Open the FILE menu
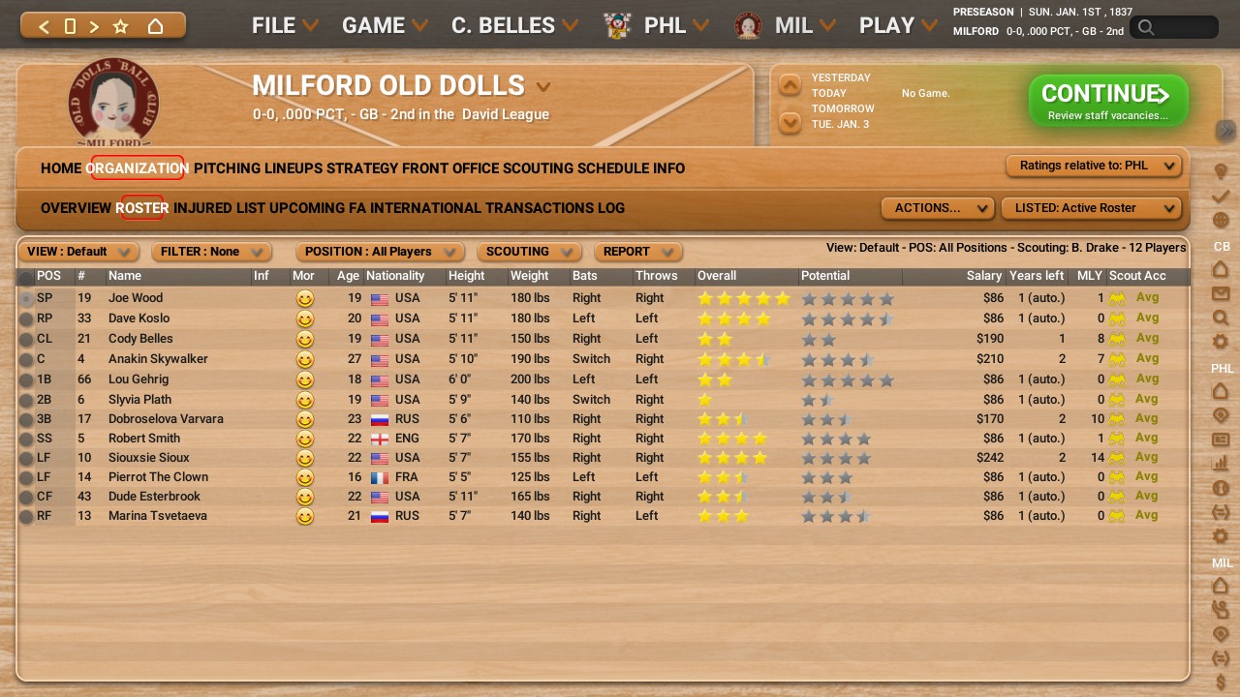The width and height of the screenshot is (1240, 697). pyautogui.click(x=285, y=26)
